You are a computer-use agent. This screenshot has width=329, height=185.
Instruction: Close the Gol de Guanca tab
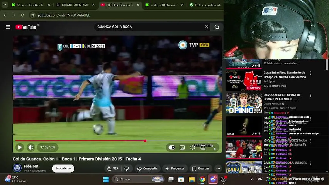click(138, 5)
